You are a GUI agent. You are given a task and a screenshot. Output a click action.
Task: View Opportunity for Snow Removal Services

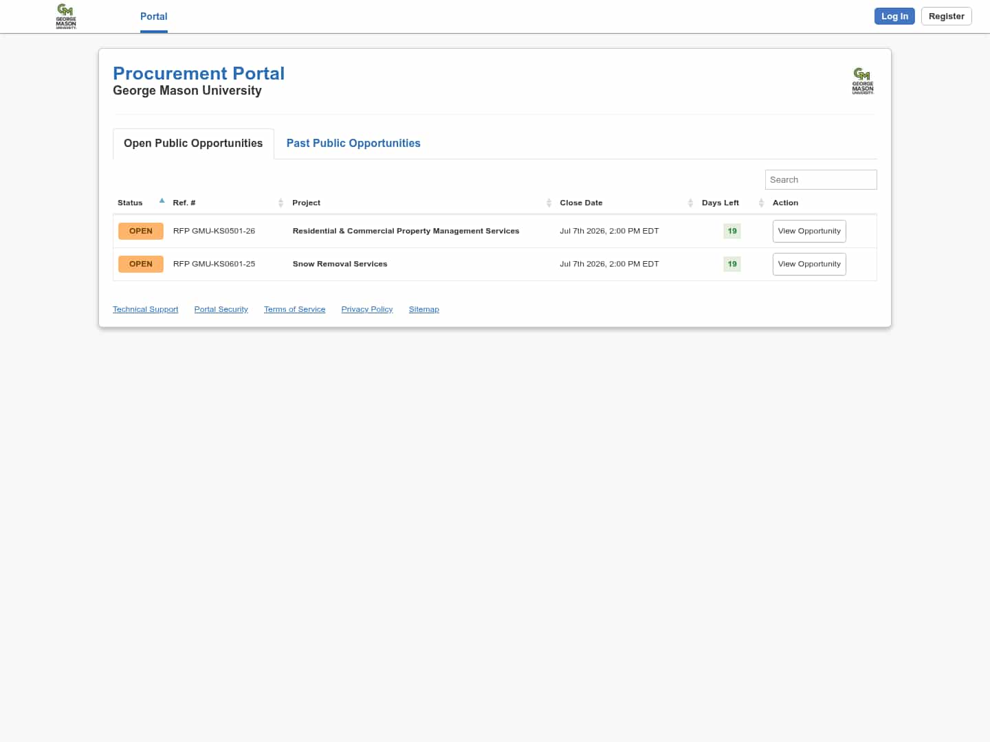click(x=809, y=265)
